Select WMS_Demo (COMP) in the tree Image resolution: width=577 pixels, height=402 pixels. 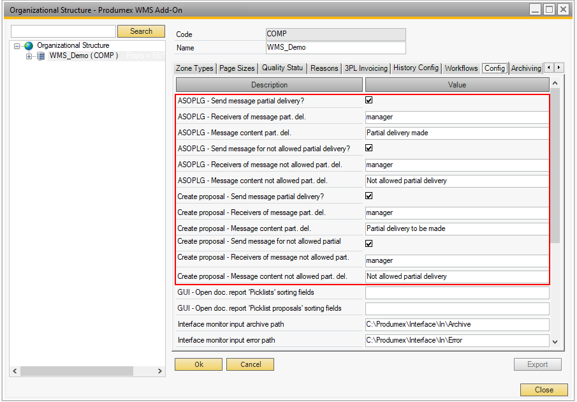click(x=83, y=56)
